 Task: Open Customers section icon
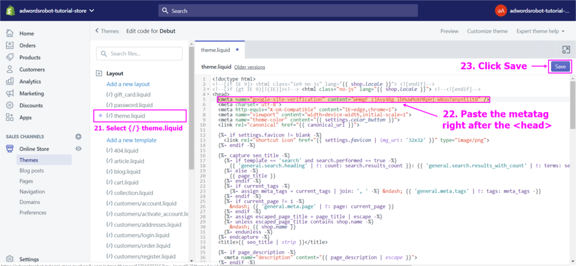point(10,70)
